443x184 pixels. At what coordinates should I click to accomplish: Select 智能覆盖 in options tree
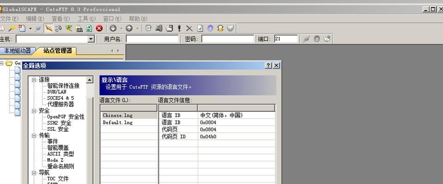point(58,148)
